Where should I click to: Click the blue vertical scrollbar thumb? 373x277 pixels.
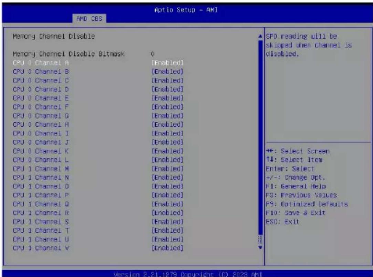[x=260, y=137]
